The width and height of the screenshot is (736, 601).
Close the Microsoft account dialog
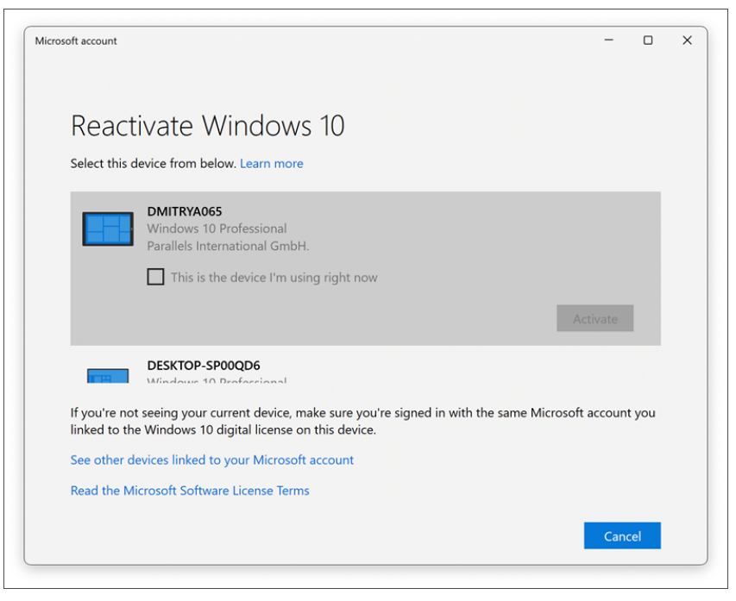click(687, 41)
